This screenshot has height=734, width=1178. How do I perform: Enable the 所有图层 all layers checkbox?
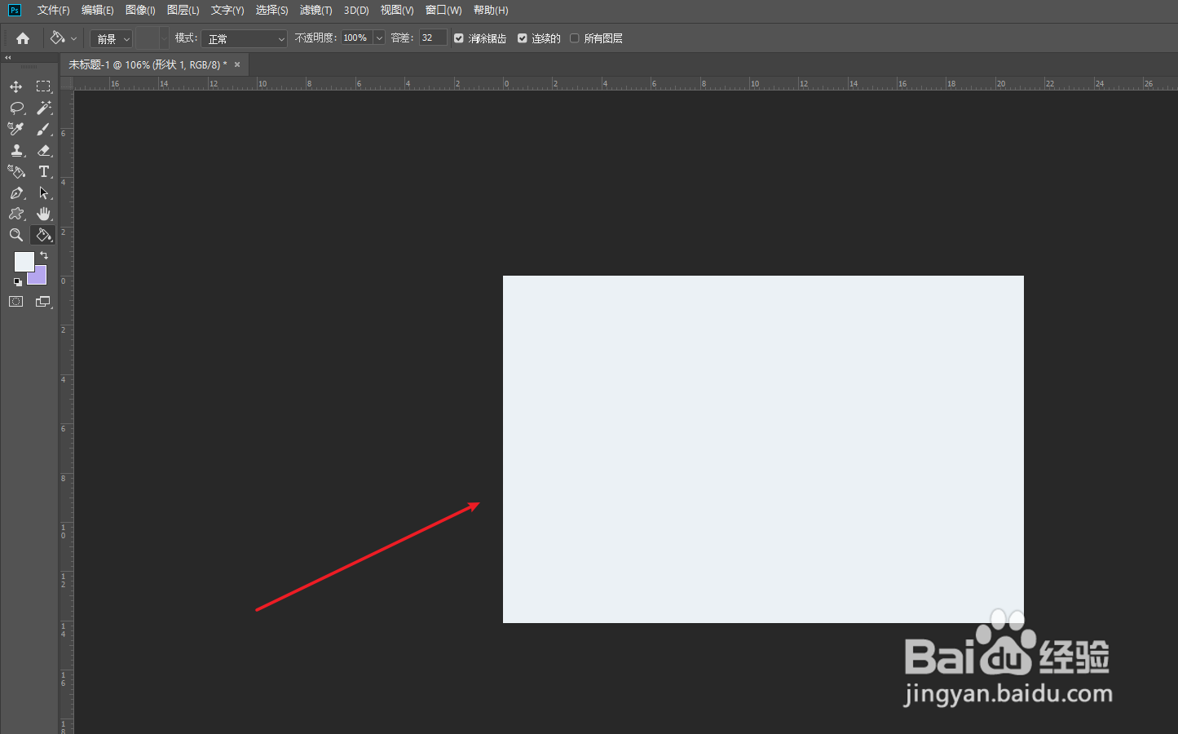[575, 38]
